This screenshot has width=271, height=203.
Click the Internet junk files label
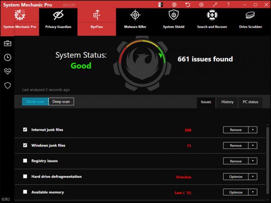pos(47,130)
